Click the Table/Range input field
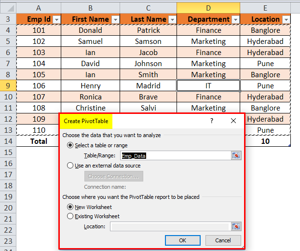The height and width of the screenshot is (251, 300). coord(175,155)
